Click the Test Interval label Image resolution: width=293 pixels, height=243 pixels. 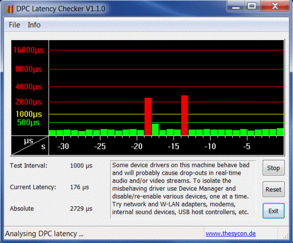pos(28,166)
